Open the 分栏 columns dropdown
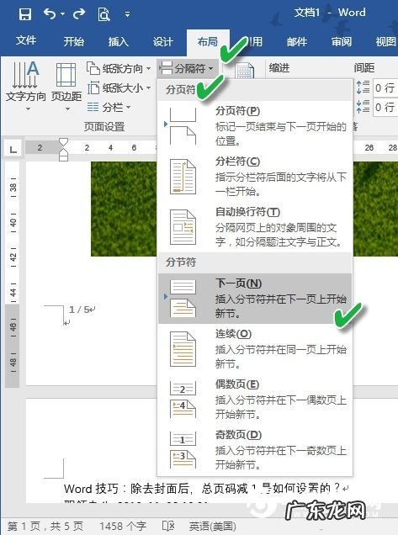The height and width of the screenshot is (535, 398). click(x=109, y=107)
